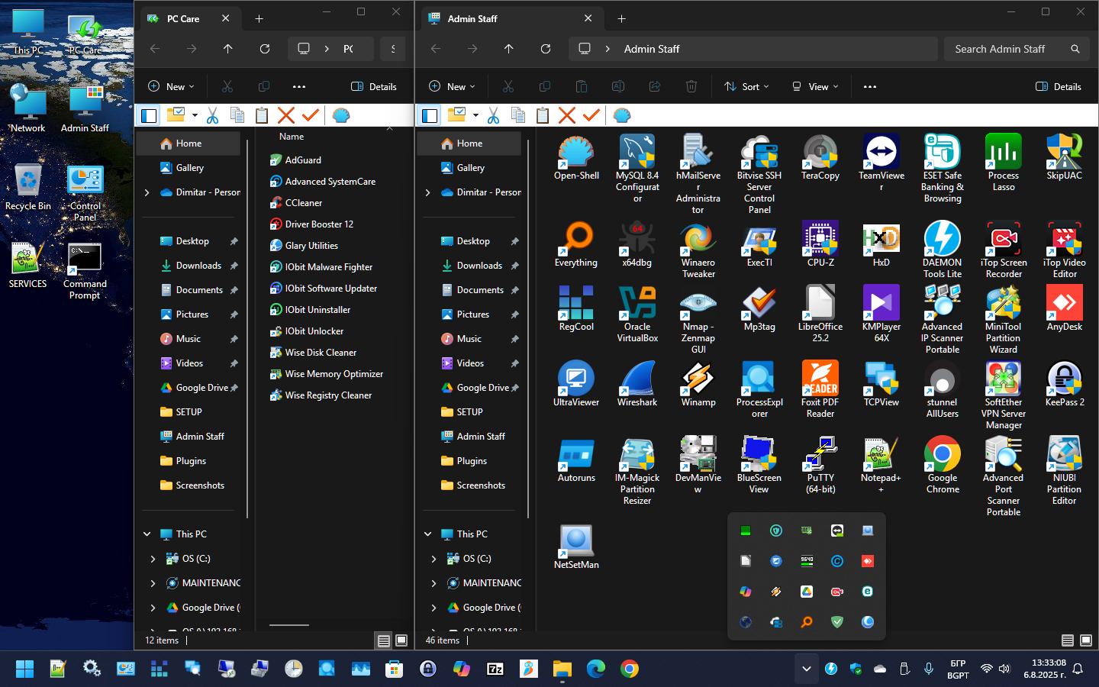1099x687 pixels.
Task: Launch the UltraViewer shortcut
Action: coord(575,384)
